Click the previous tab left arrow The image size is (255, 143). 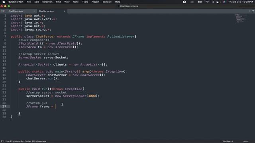click(2, 11)
